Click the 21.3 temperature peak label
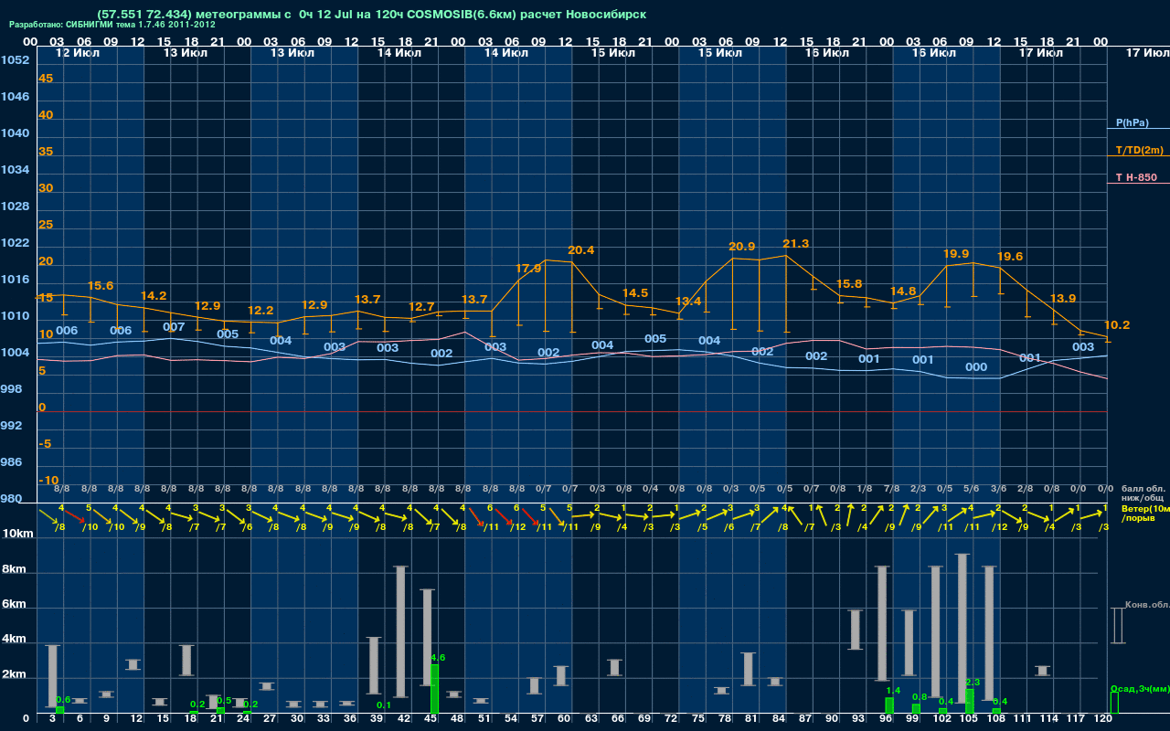Screen dimensions: 1170x731 coord(795,243)
